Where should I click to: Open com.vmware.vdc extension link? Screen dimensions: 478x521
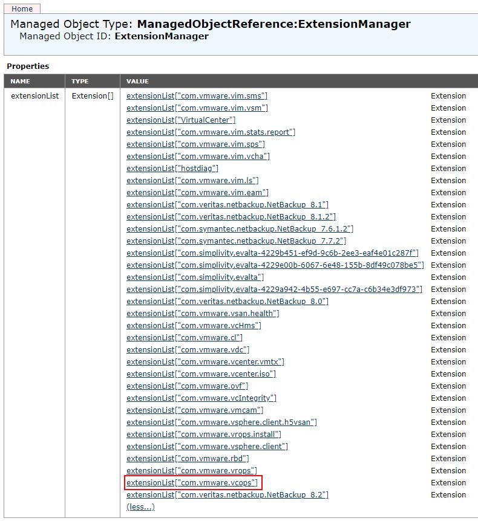coord(188,350)
